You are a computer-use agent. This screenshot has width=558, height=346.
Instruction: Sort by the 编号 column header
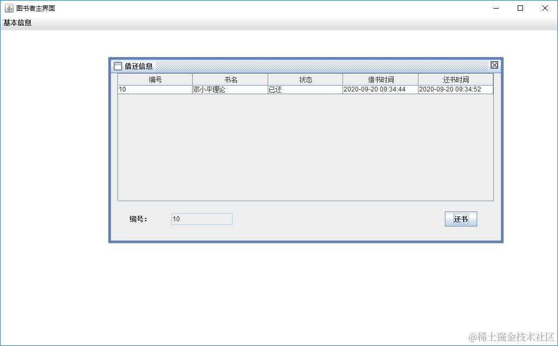pyautogui.click(x=155, y=79)
